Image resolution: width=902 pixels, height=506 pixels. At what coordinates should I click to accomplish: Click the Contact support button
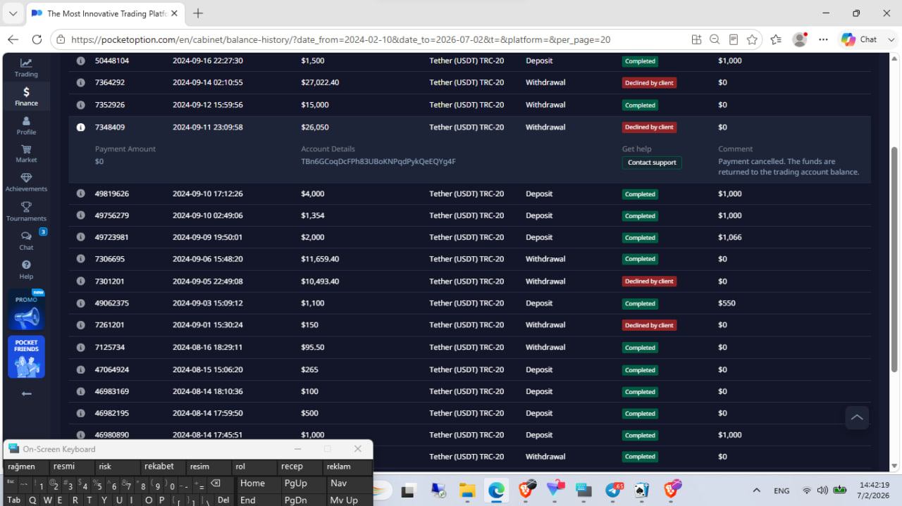click(652, 163)
